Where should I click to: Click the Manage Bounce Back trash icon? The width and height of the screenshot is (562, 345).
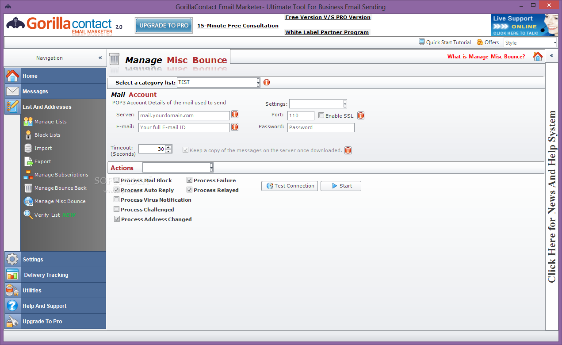(28, 188)
